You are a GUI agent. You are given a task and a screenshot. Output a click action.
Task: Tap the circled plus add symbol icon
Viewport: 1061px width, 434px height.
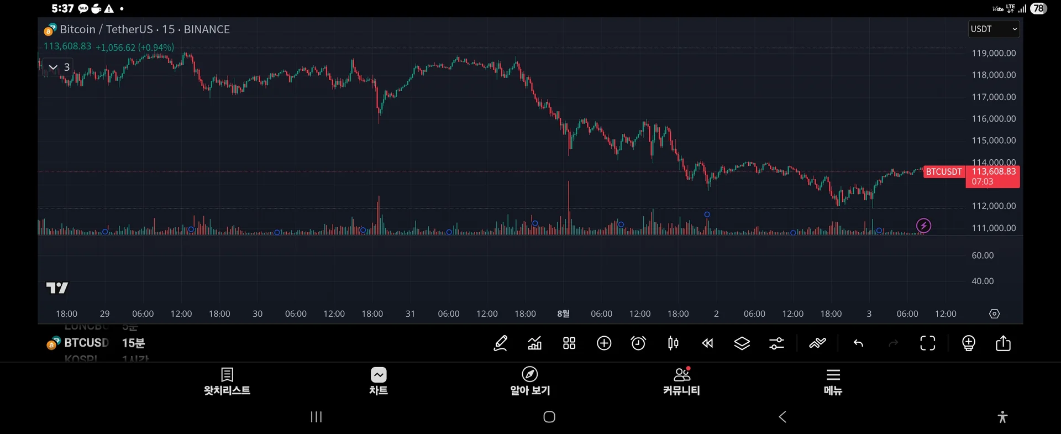pos(604,343)
